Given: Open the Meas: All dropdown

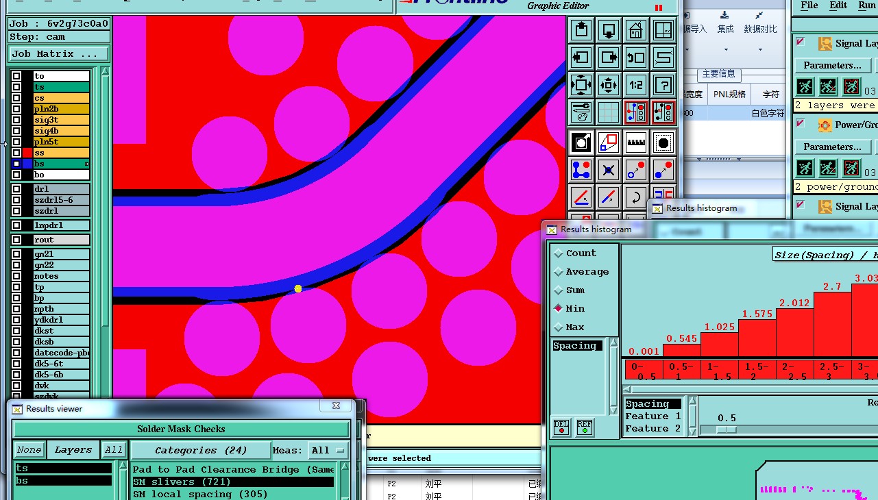Looking at the screenshot, I should (328, 450).
